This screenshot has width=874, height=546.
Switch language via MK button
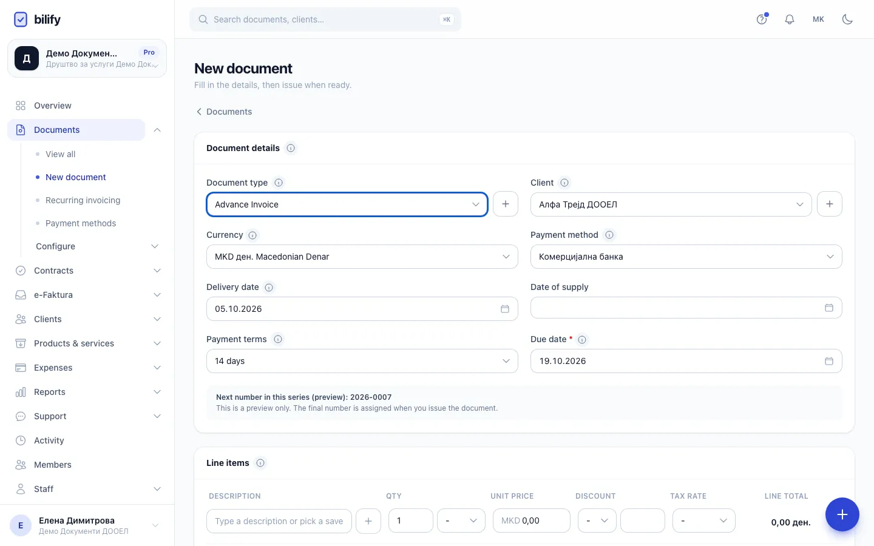point(818,19)
